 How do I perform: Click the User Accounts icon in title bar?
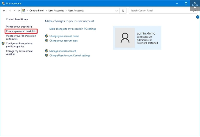click(x=3, y=3)
